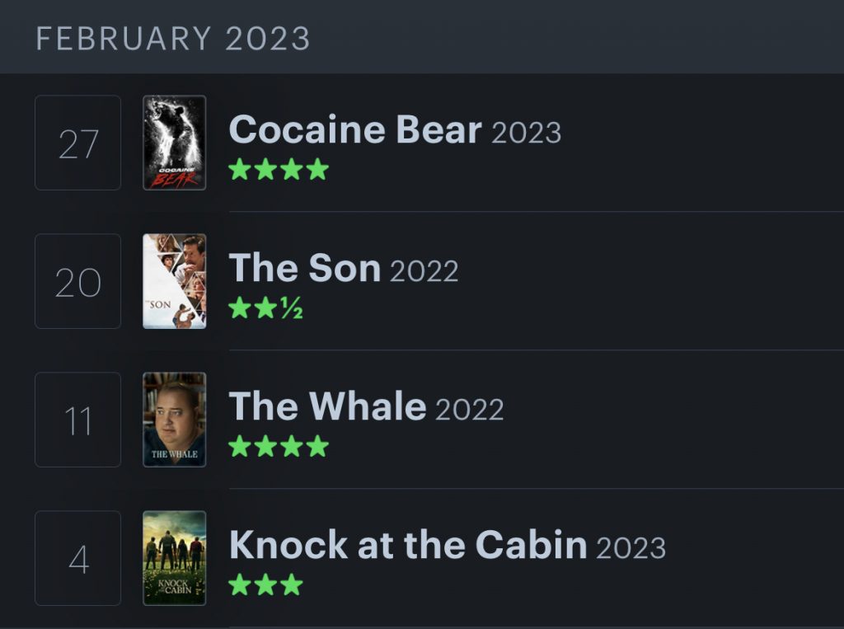Click the 2023 year beside Cocaine Bear
The image size is (844, 629).
[527, 133]
